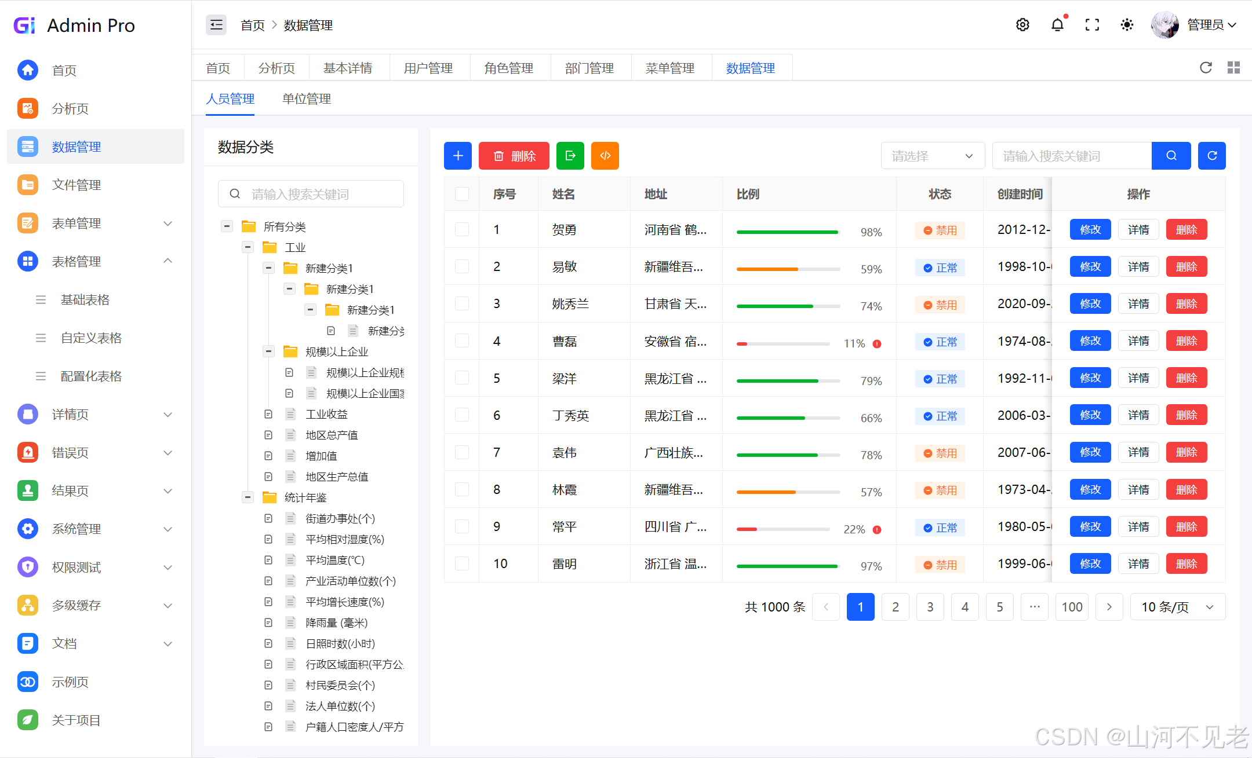Tick the checkbox for row 曹磊

pyautogui.click(x=462, y=341)
